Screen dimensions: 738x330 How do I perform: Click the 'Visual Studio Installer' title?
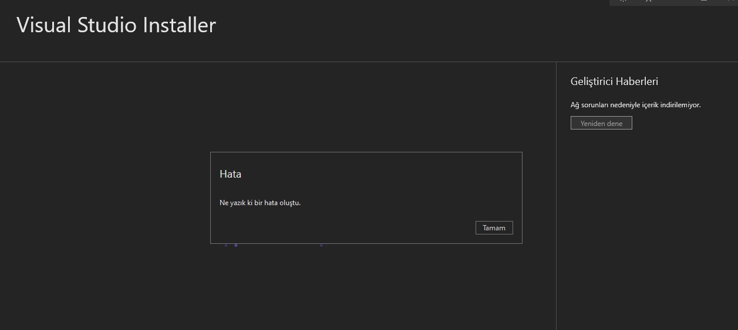tap(116, 25)
